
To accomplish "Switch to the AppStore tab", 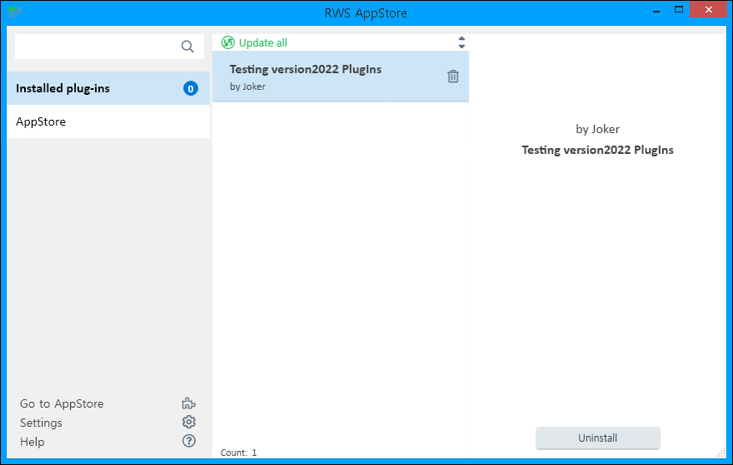I will tap(108, 121).
